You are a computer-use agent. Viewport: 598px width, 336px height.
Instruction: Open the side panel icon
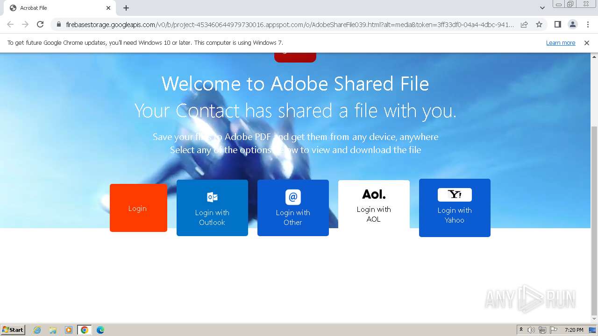click(x=557, y=24)
